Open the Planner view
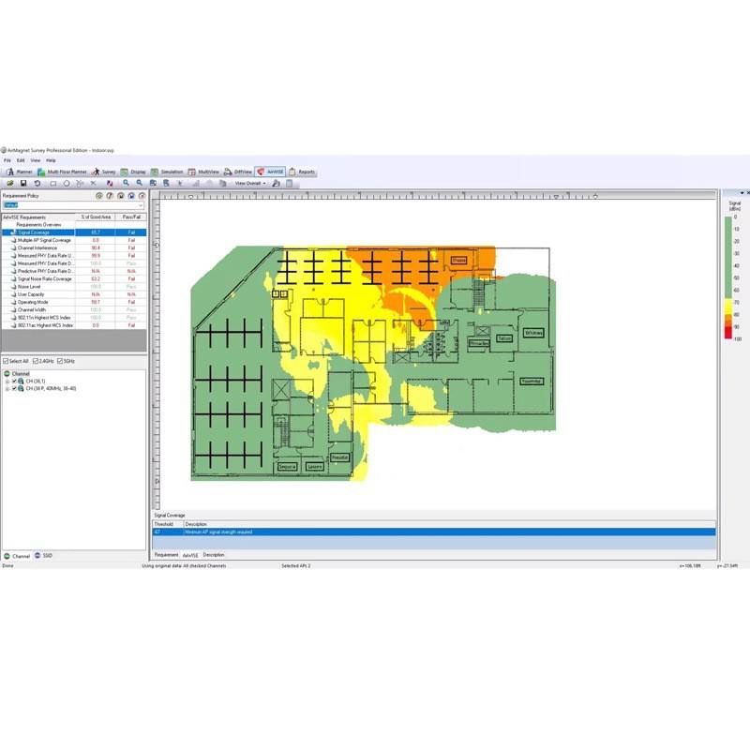750x750 pixels. point(19,172)
